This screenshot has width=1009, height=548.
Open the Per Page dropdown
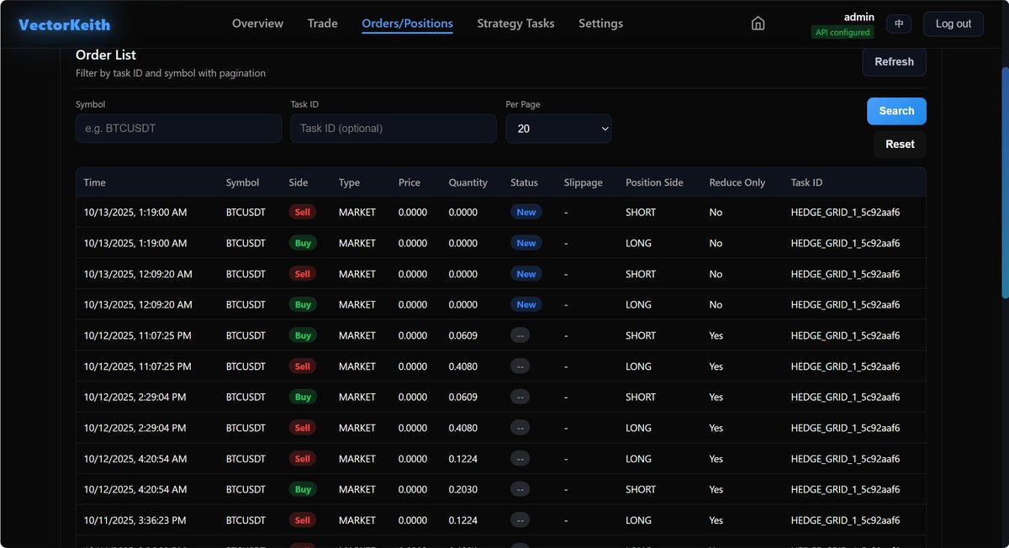(558, 129)
